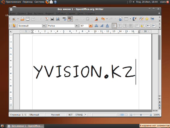Run the Spelling and Grammar check
The height and width of the screenshot is (128, 170).
(x=65, y=19)
